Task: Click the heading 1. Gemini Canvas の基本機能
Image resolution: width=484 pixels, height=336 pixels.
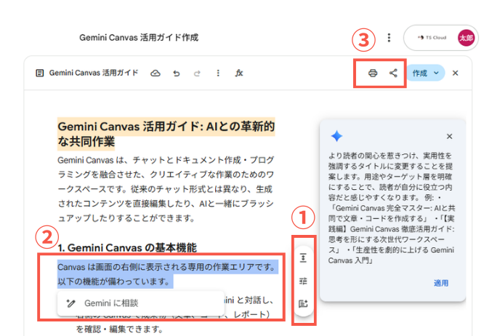Action: pos(127,248)
